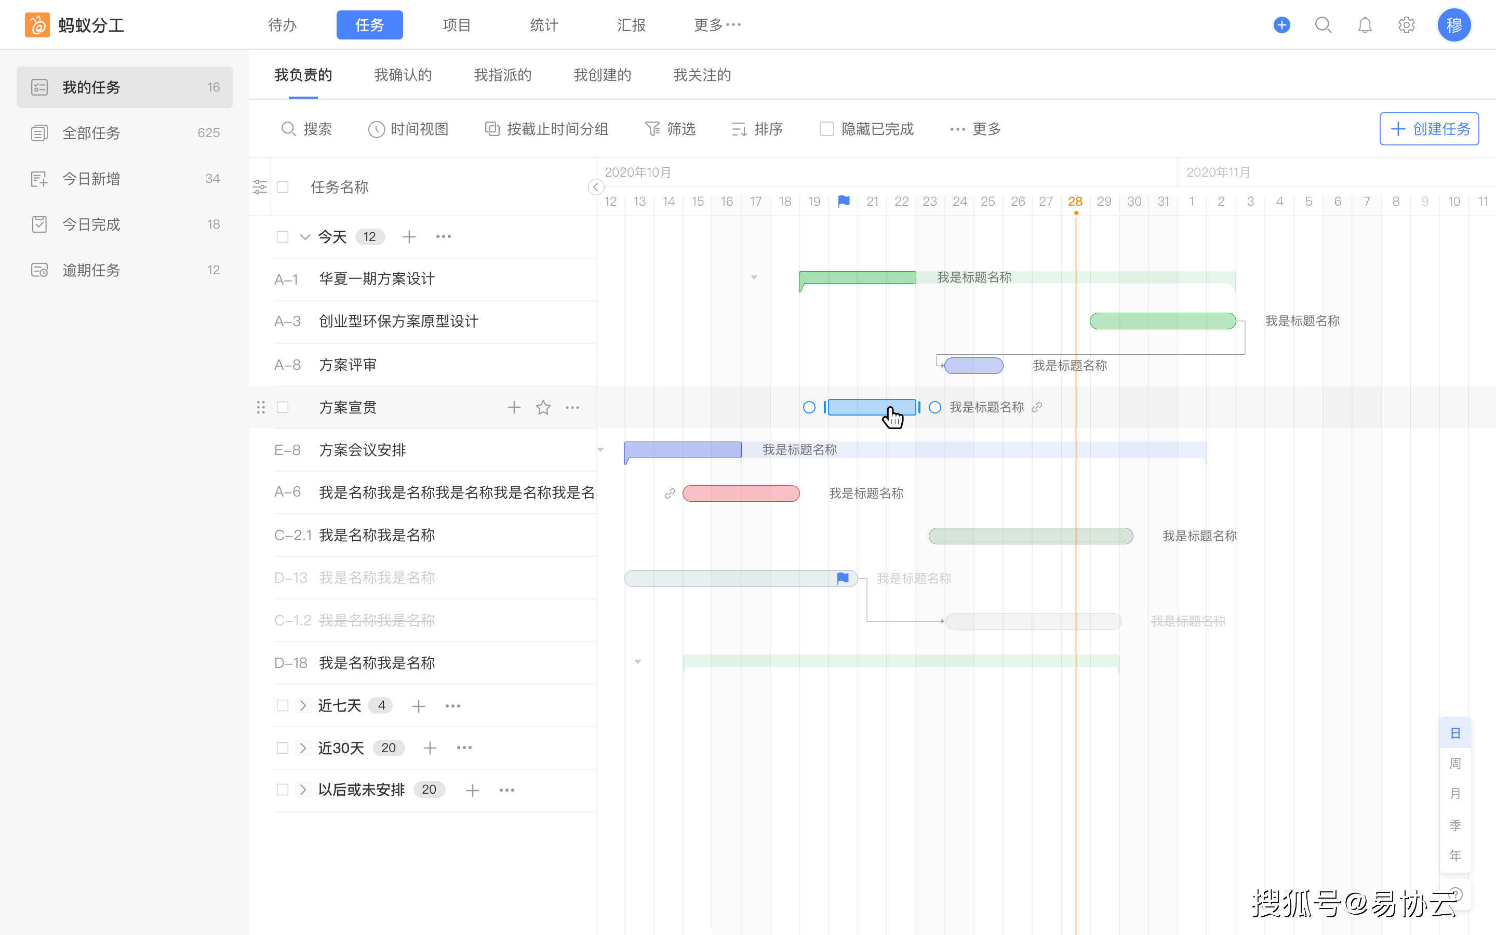Add task to 以后或未安排 group
1496x935 pixels.
[x=473, y=790]
